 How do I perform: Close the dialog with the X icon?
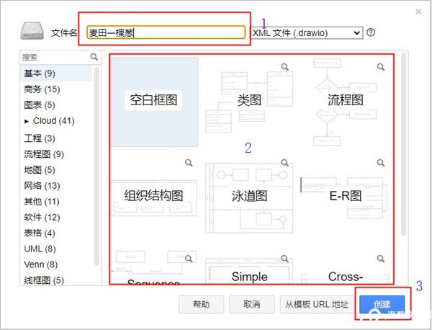pyautogui.click(x=419, y=12)
